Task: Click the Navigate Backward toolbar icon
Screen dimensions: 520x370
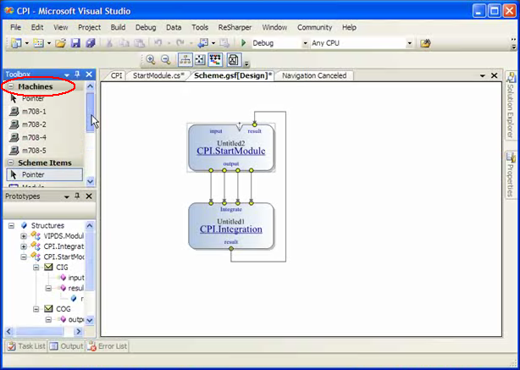Action: coord(202,43)
